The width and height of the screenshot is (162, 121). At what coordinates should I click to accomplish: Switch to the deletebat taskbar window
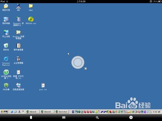point(62,112)
